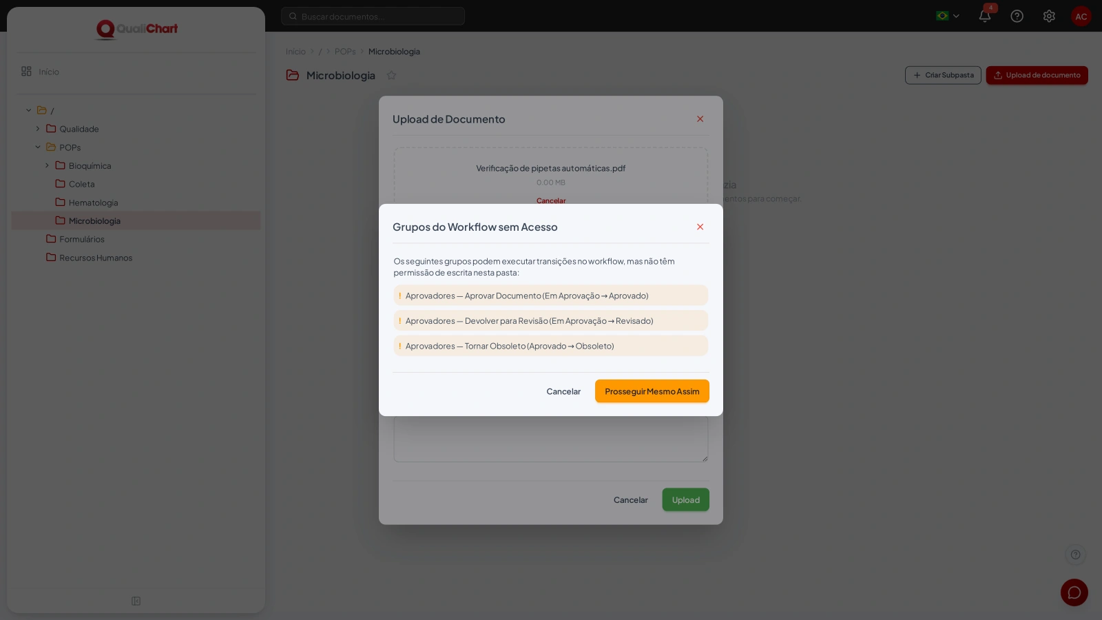The image size is (1102, 620).
Task: Click red Cancelar link under the PDF file
Action: coord(551,200)
